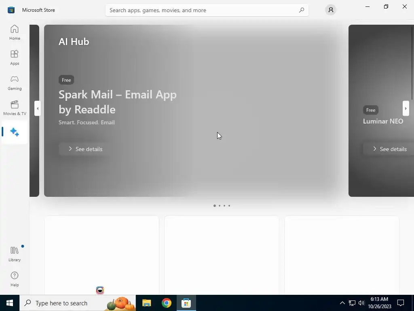Screen dimensions: 414x311
Task: Click the page vertical scrollbar
Action: coord(413,63)
